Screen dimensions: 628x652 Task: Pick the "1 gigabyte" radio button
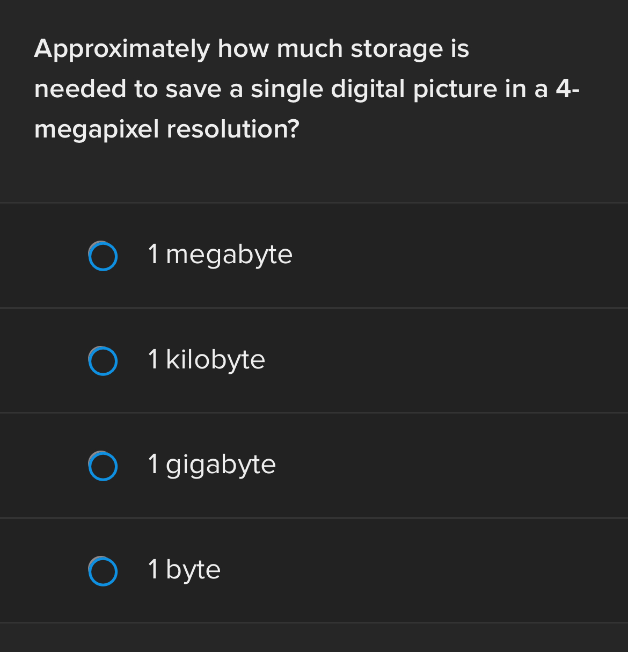[x=103, y=466]
